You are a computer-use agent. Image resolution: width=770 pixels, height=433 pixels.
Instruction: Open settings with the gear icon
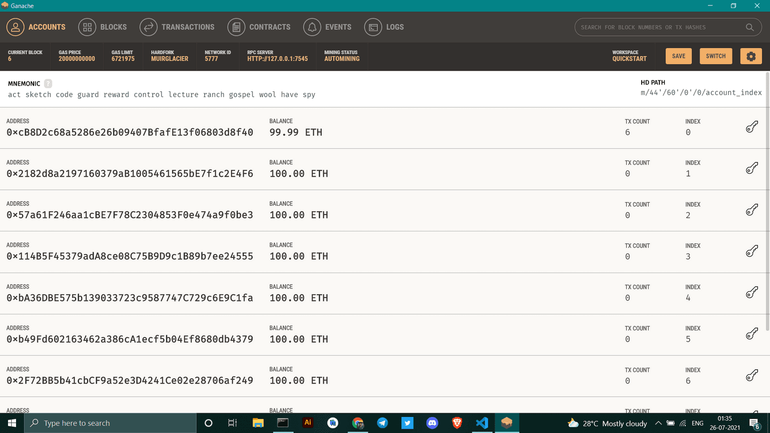[751, 56]
